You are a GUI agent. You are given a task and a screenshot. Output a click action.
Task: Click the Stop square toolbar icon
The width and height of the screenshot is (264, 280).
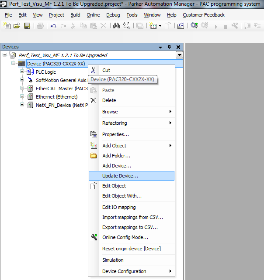(x=226, y=27)
